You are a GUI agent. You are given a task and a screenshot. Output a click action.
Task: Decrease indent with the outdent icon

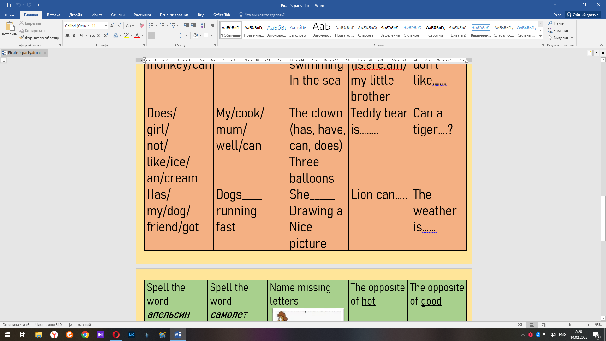186,26
